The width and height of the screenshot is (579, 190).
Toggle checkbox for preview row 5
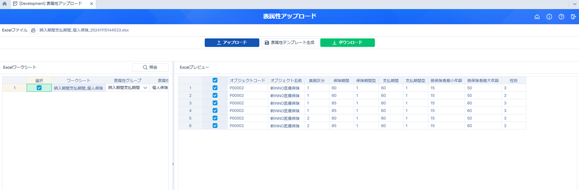coord(215,118)
